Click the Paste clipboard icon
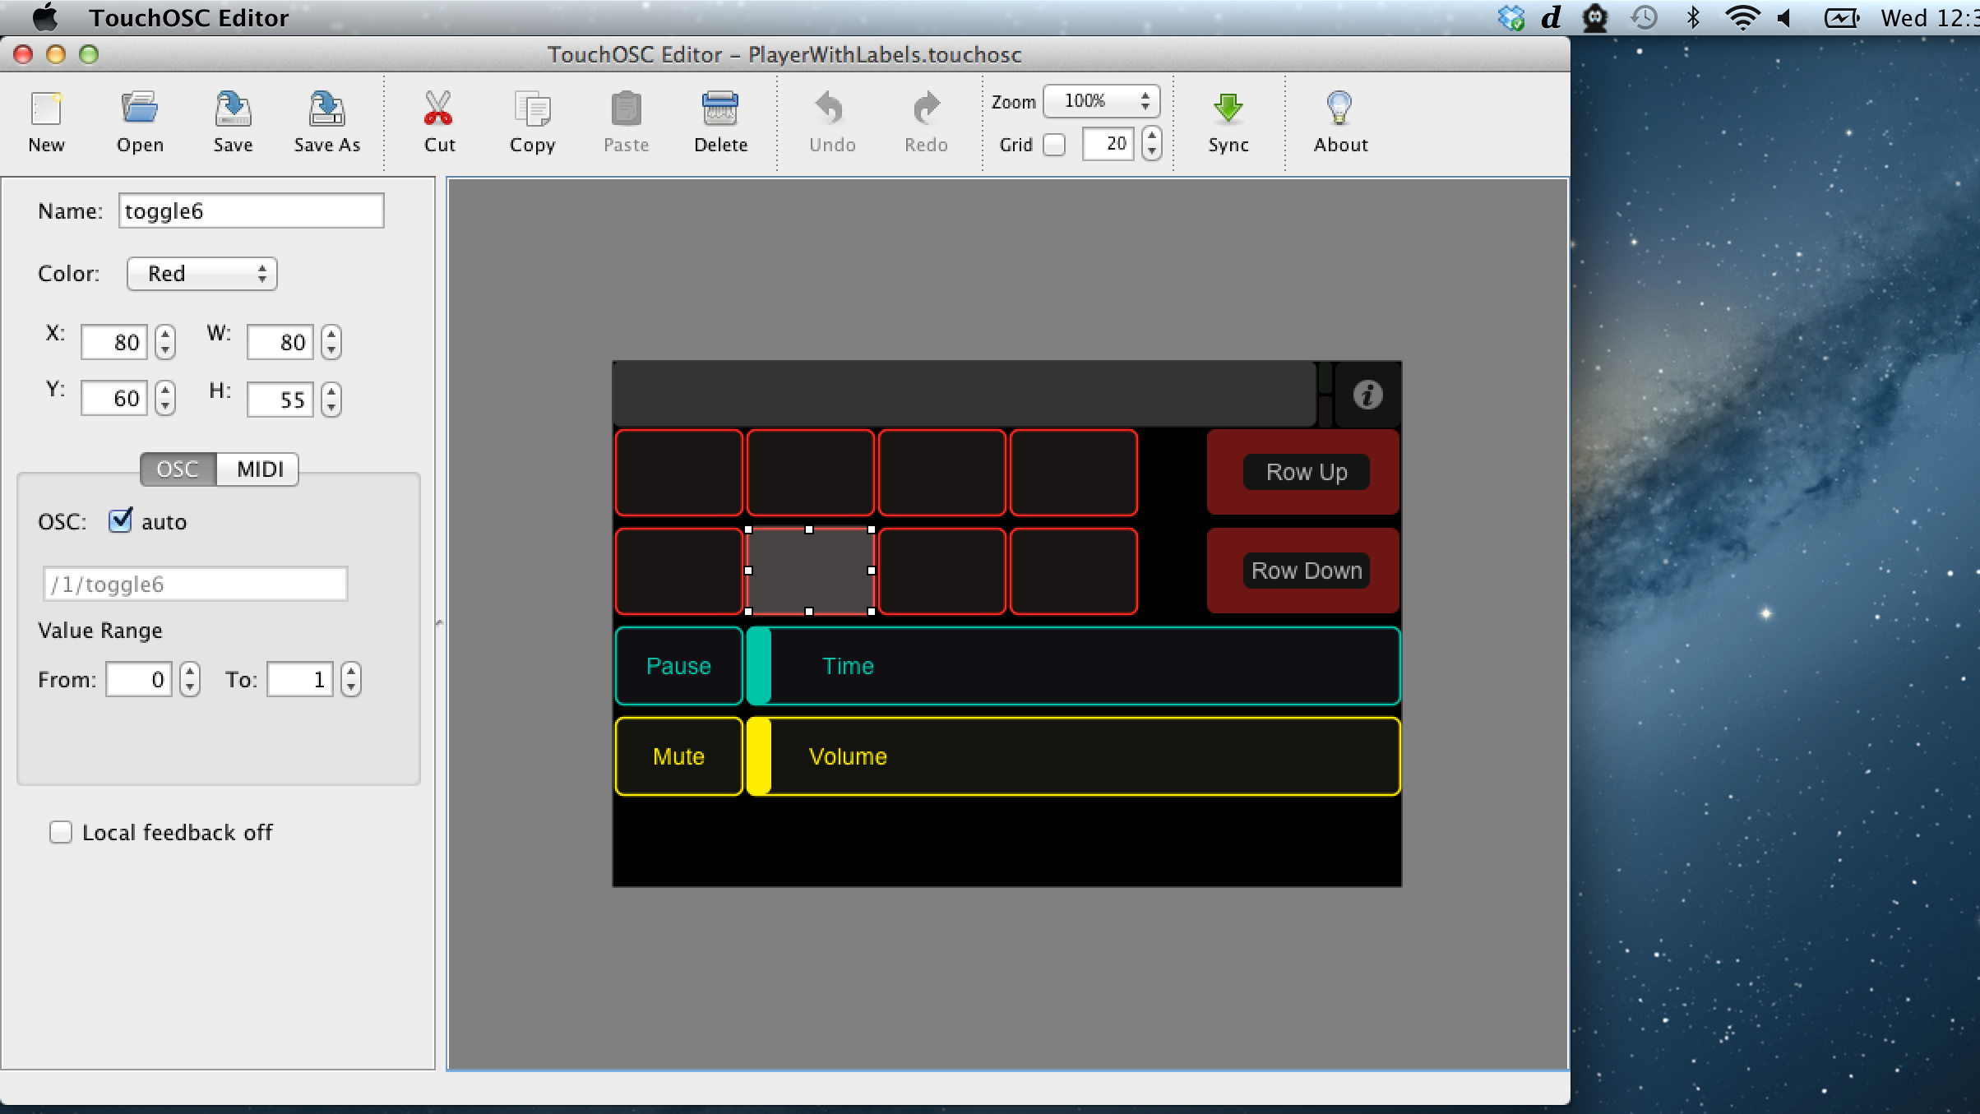Image resolution: width=1980 pixels, height=1114 pixels. pyautogui.click(x=626, y=109)
